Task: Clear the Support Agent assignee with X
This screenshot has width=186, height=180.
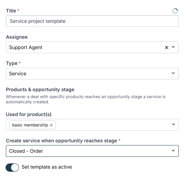Action: (x=167, y=47)
